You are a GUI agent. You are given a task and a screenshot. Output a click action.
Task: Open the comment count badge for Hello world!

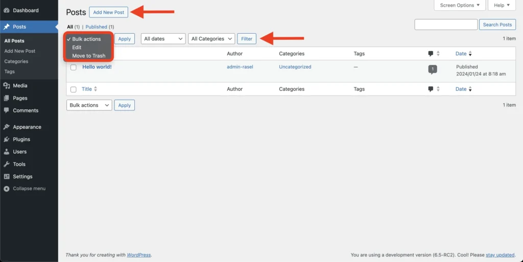pyautogui.click(x=433, y=69)
